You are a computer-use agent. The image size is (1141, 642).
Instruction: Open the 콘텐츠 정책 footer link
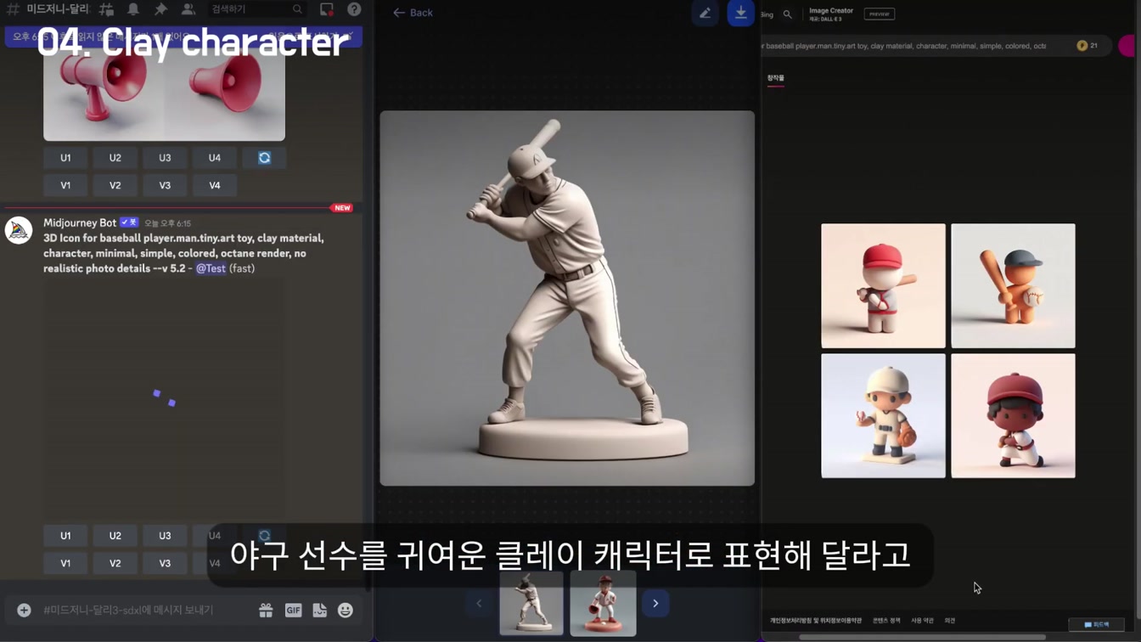point(886,621)
